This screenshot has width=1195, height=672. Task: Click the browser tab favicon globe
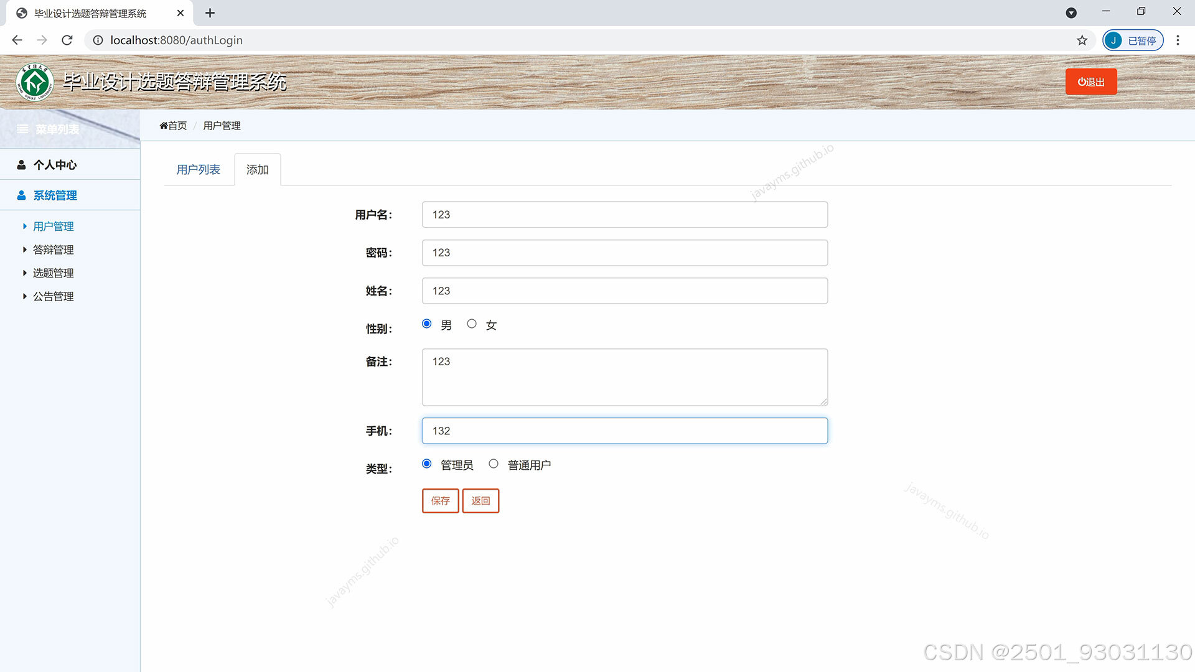22,13
